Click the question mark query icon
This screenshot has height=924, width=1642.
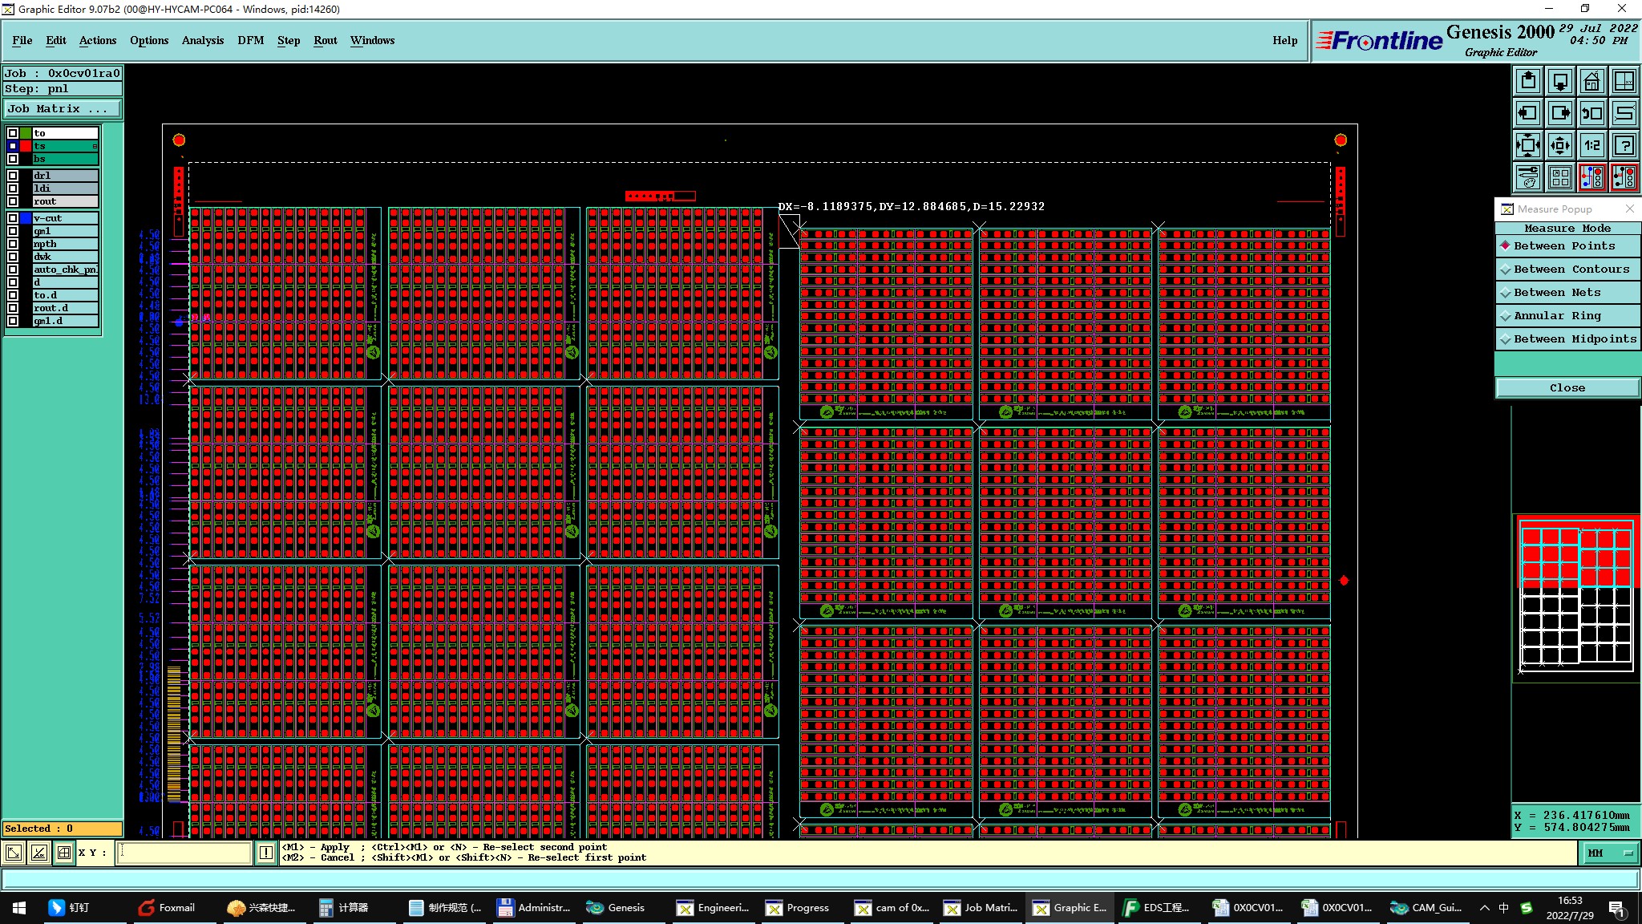pos(1624,145)
